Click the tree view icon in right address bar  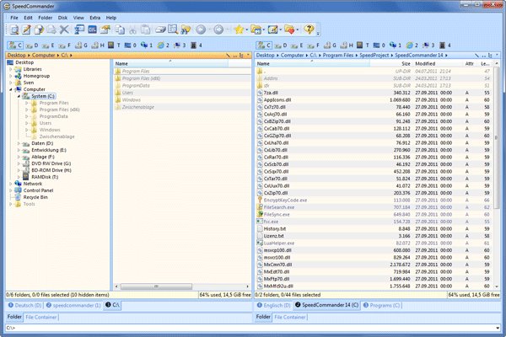pos(490,56)
